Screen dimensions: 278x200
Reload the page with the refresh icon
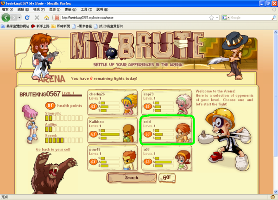(x=27, y=18)
